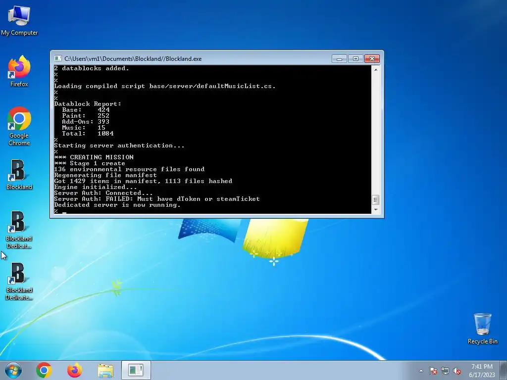
Task: Click the 'Server Auth: Connected...' line
Action: coord(103,193)
